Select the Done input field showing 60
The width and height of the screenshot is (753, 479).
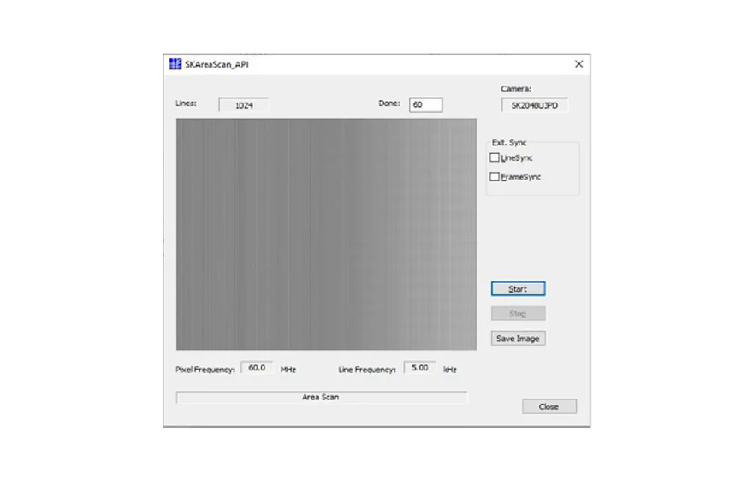click(425, 105)
